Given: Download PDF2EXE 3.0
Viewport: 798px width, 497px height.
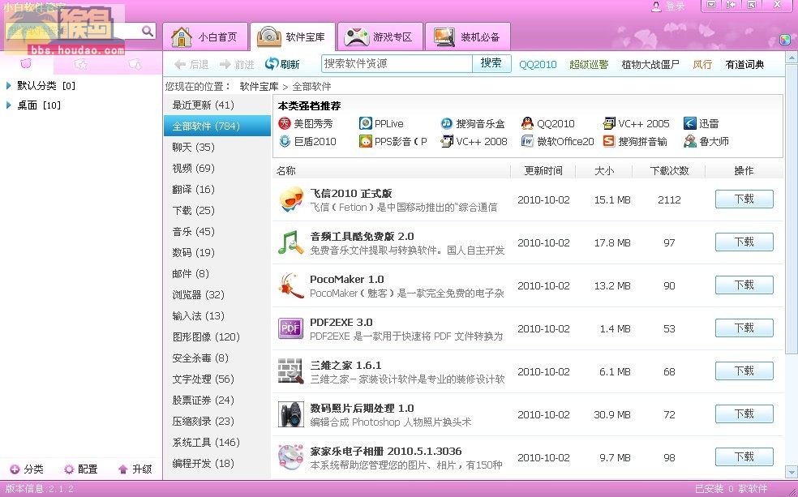Looking at the screenshot, I should (744, 328).
